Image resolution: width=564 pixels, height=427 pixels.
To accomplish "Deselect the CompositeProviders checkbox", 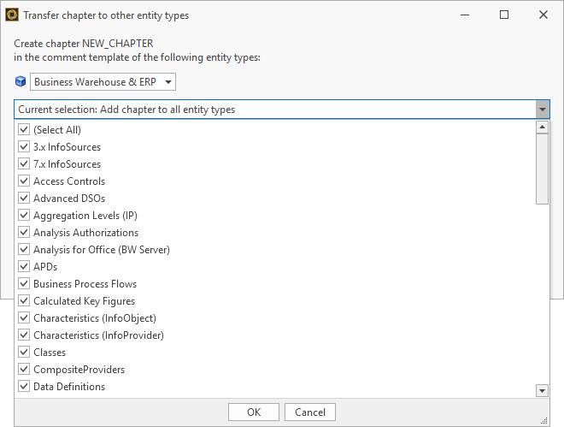I will click(24, 370).
